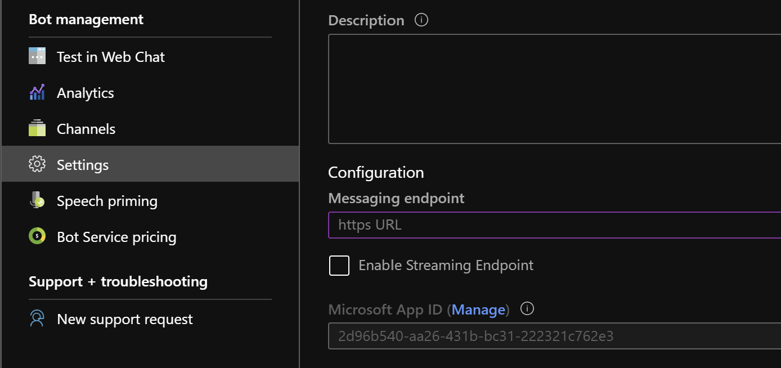The height and width of the screenshot is (368, 781).
Task: Click the info icon next to Microsoft App ID
Action: (x=527, y=309)
